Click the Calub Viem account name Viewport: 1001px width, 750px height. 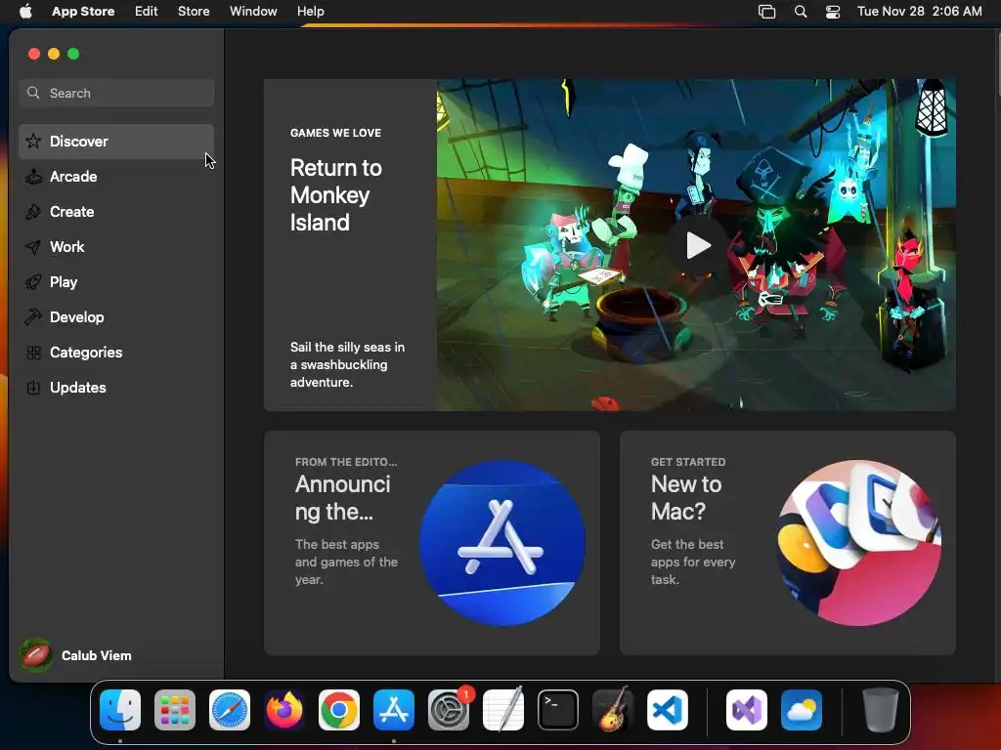tap(97, 655)
